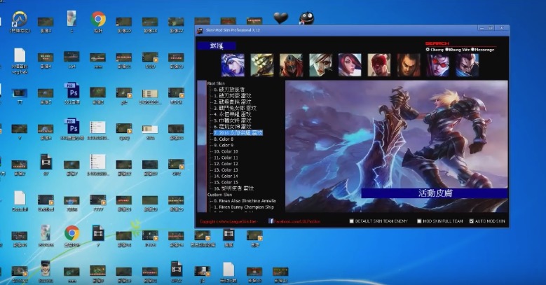Click the Facebook icon in the footer
This screenshot has height=285, width=546.
(x=271, y=221)
